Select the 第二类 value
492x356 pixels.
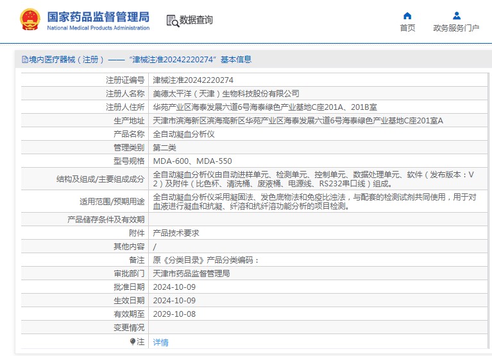(x=164, y=148)
